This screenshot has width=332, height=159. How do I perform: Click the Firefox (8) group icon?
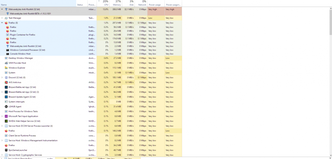(x=6, y=23)
